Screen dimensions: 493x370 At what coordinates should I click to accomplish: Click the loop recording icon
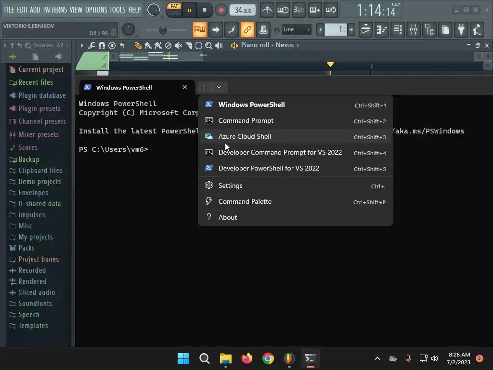[330, 10]
